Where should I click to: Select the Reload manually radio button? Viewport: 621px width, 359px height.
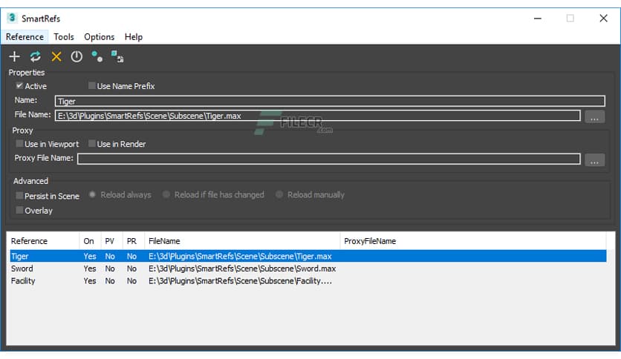[279, 195]
